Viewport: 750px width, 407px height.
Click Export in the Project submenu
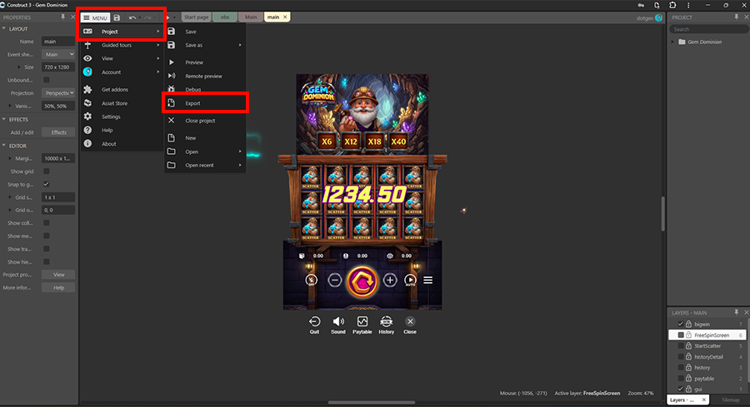pyautogui.click(x=192, y=103)
